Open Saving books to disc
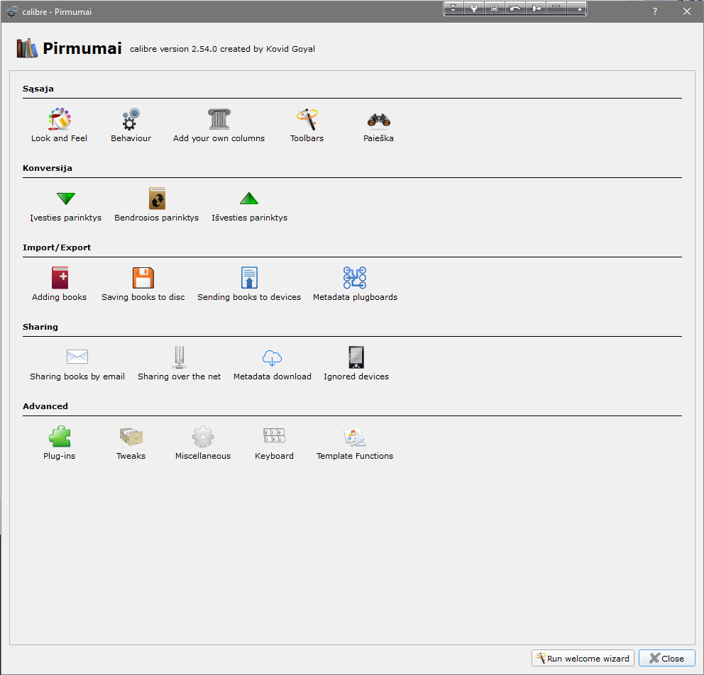Image resolution: width=704 pixels, height=675 pixels. (x=143, y=284)
